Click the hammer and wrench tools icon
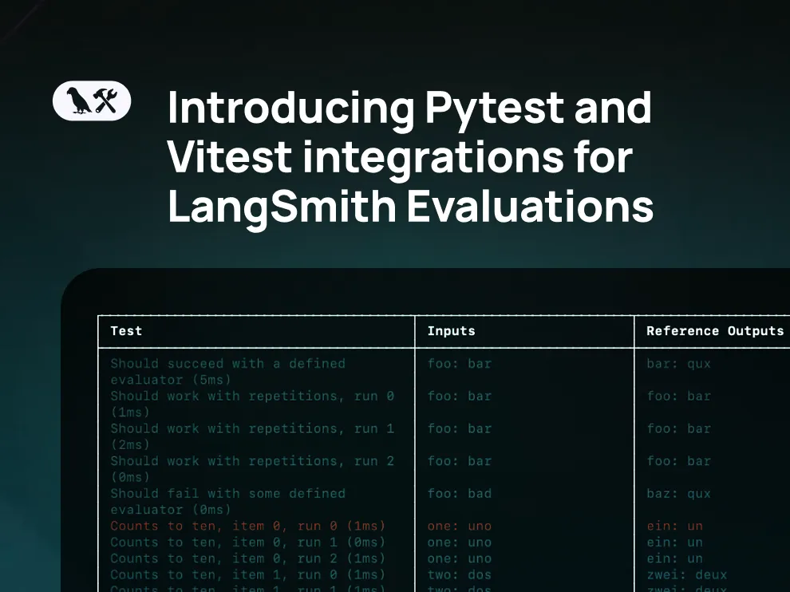The image size is (790, 592). 106,101
